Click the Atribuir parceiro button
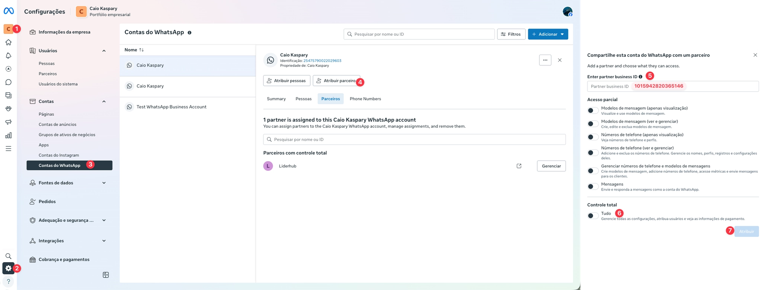 [x=336, y=81]
